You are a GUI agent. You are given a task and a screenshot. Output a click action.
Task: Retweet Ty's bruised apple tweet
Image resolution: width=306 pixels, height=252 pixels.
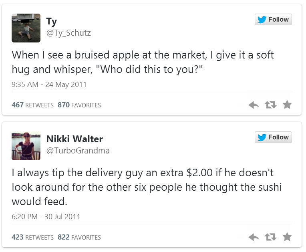pyautogui.click(x=270, y=105)
